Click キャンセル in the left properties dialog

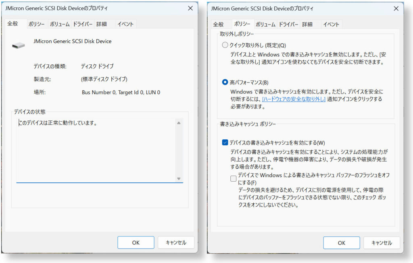[176, 242]
